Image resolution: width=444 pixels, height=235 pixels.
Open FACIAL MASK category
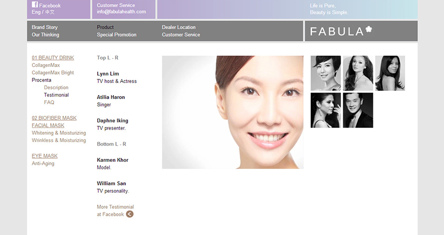tap(48, 125)
